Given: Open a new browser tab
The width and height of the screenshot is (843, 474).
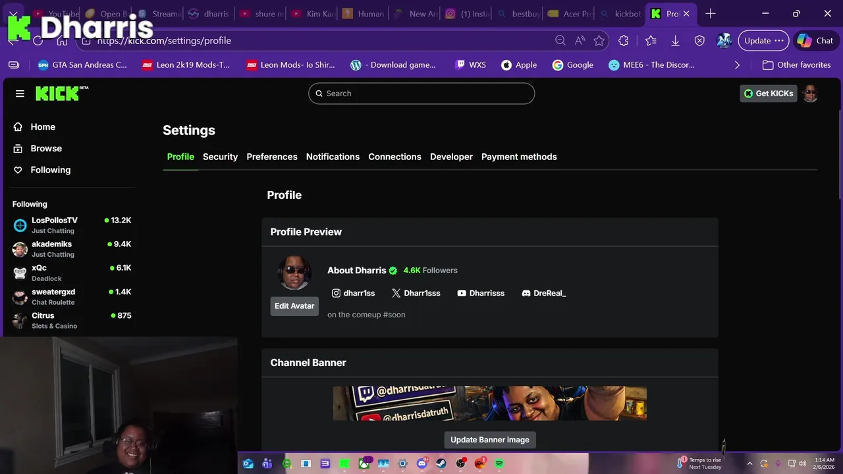Looking at the screenshot, I should coord(710,14).
